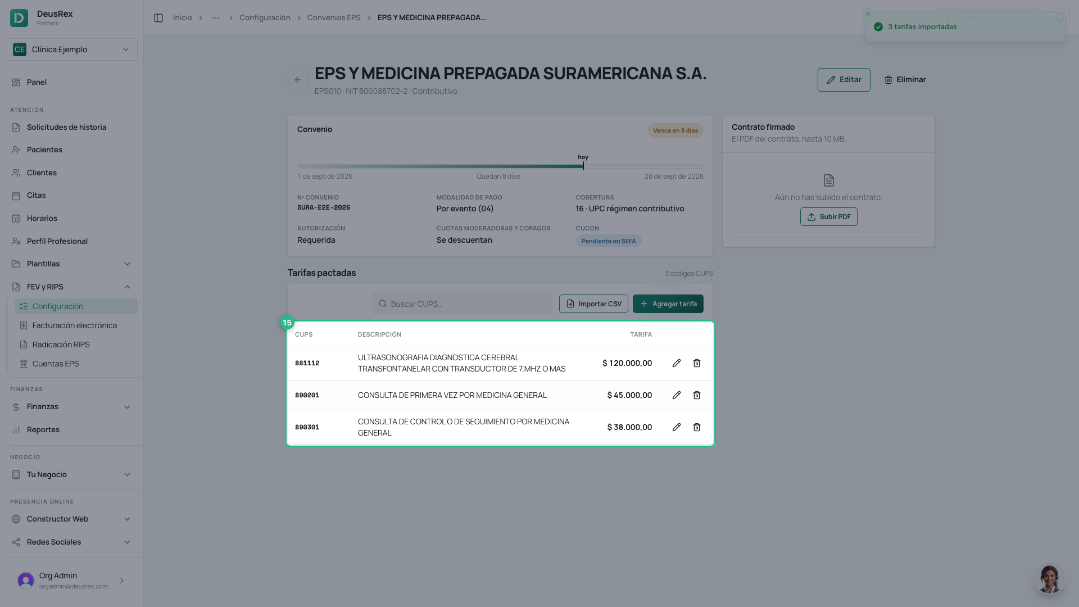Click the Importar CSV button
Viewport: 1079px width, 607px height.
tap(593, 303)
